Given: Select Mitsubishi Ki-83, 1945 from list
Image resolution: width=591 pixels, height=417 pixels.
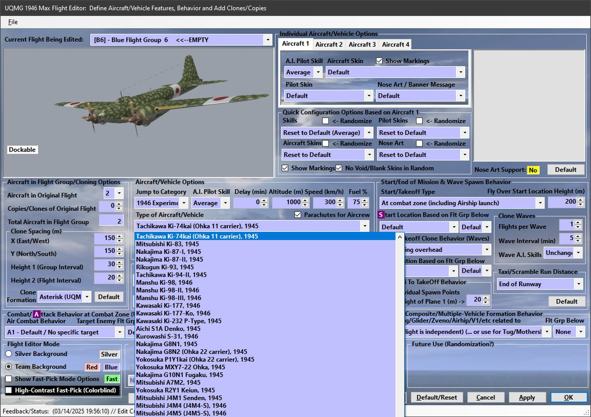Looking at the screenshot, I should click(265, 244).
